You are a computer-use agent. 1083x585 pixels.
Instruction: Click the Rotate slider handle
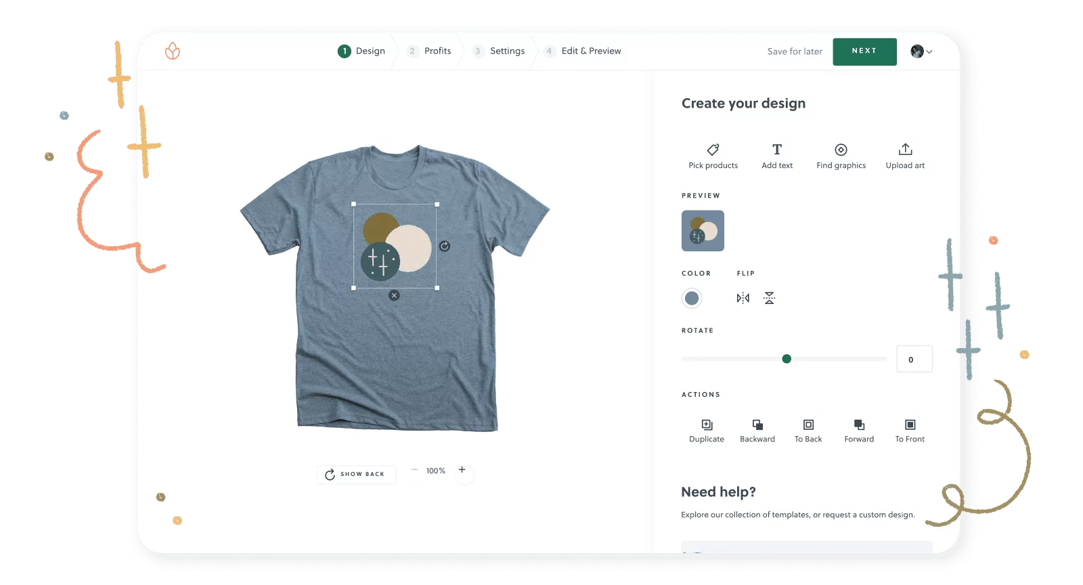[x=787, y=359]
